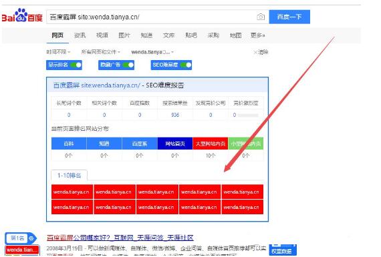381x257 pixels.
Task: Expand the 更多» navigation menu
Action: point(257,35)
